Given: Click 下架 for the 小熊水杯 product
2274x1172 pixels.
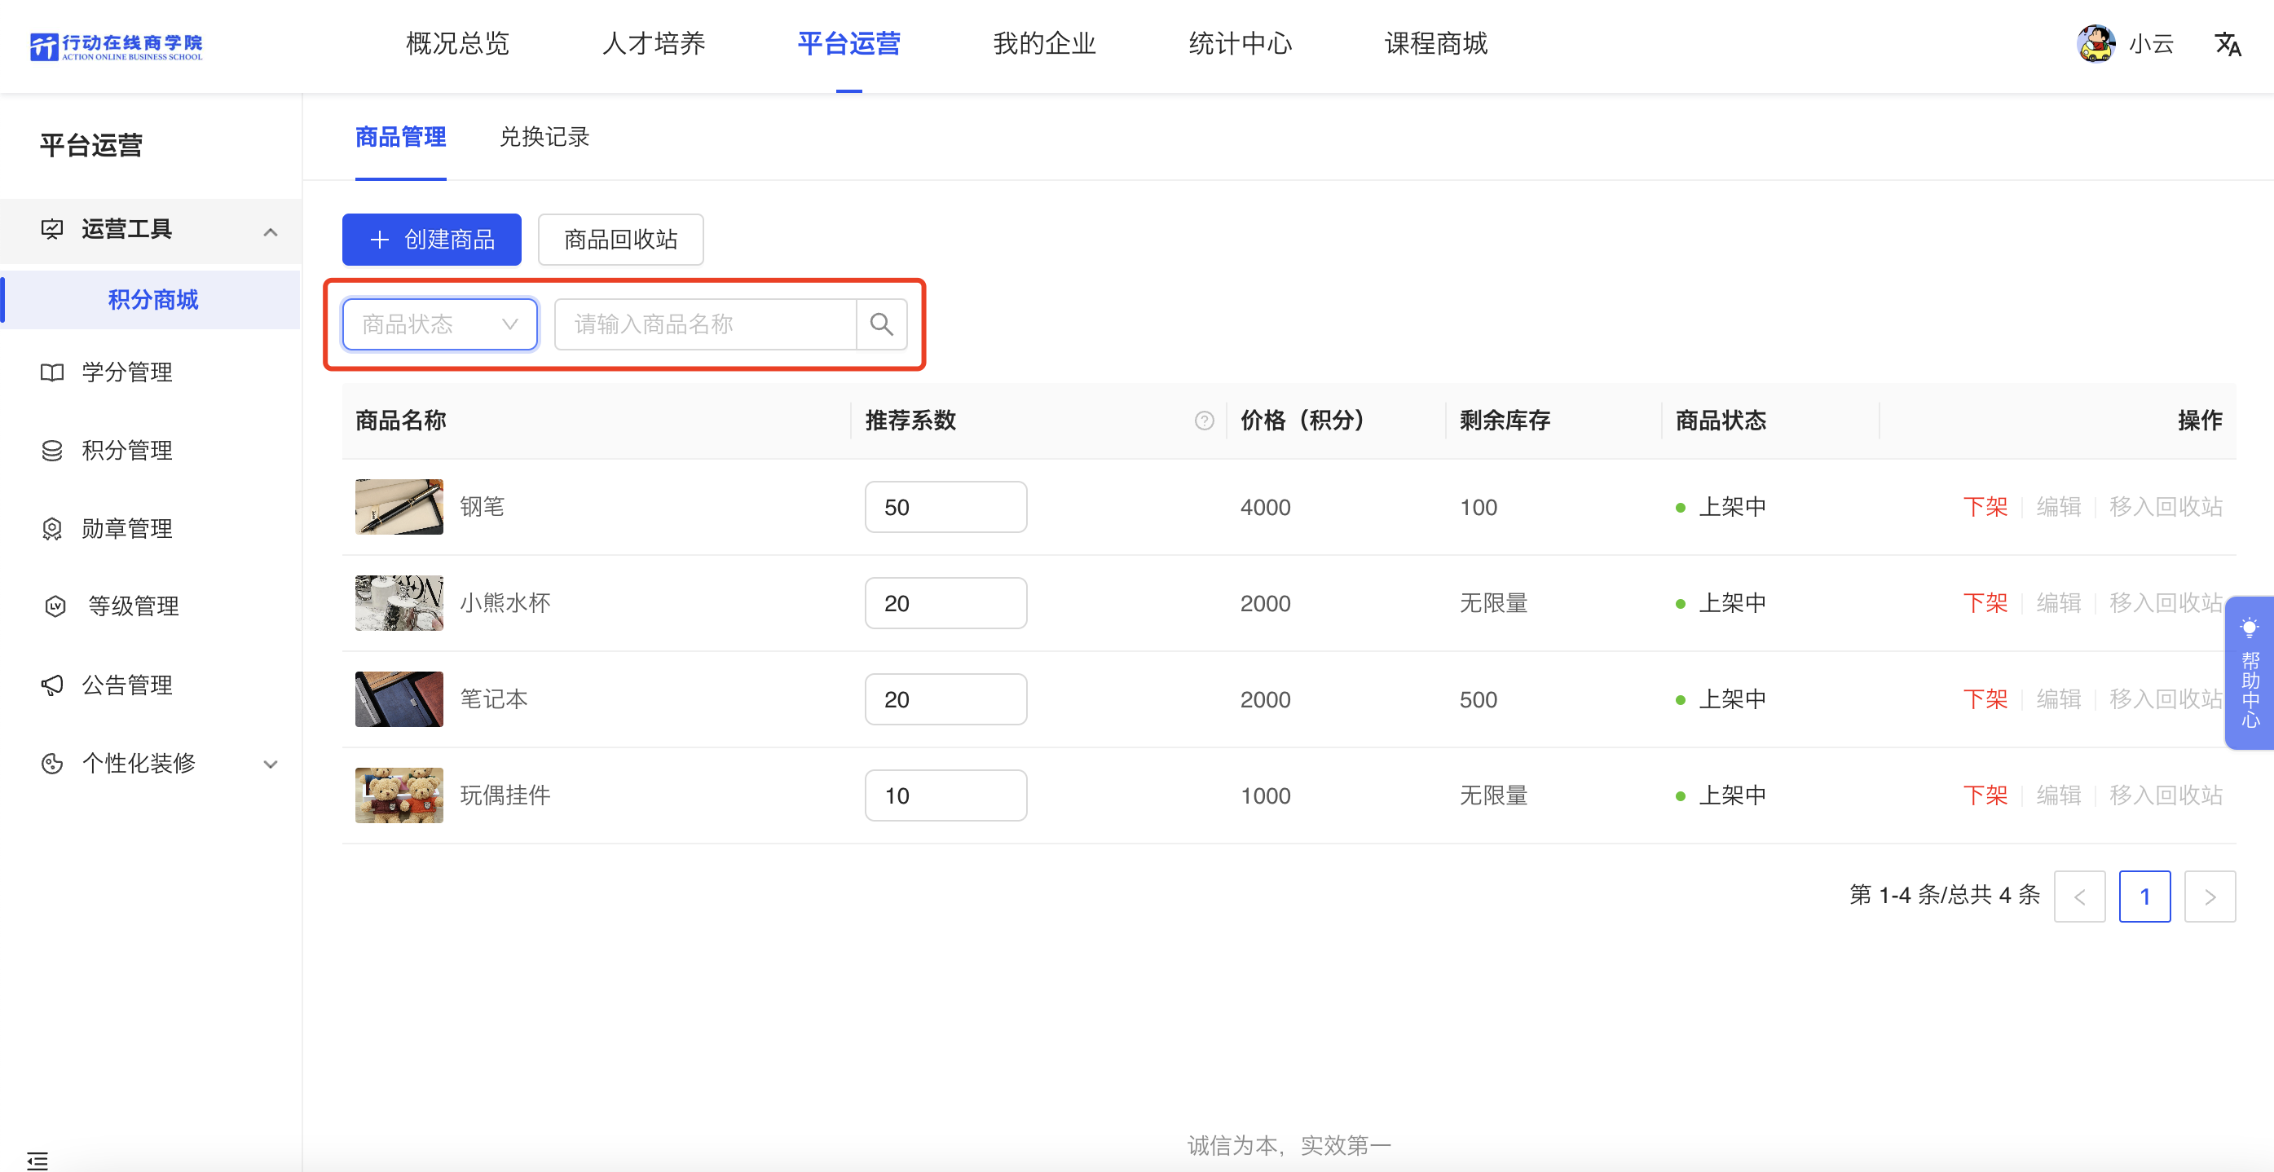Looking at the screenshot, I should pyautogui.click(x=1985, y=603).
